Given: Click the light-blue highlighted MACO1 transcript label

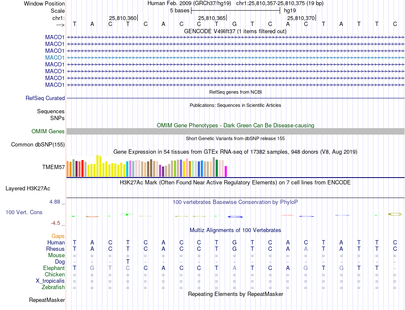Looking at the screenshot, I should [55, 57].
